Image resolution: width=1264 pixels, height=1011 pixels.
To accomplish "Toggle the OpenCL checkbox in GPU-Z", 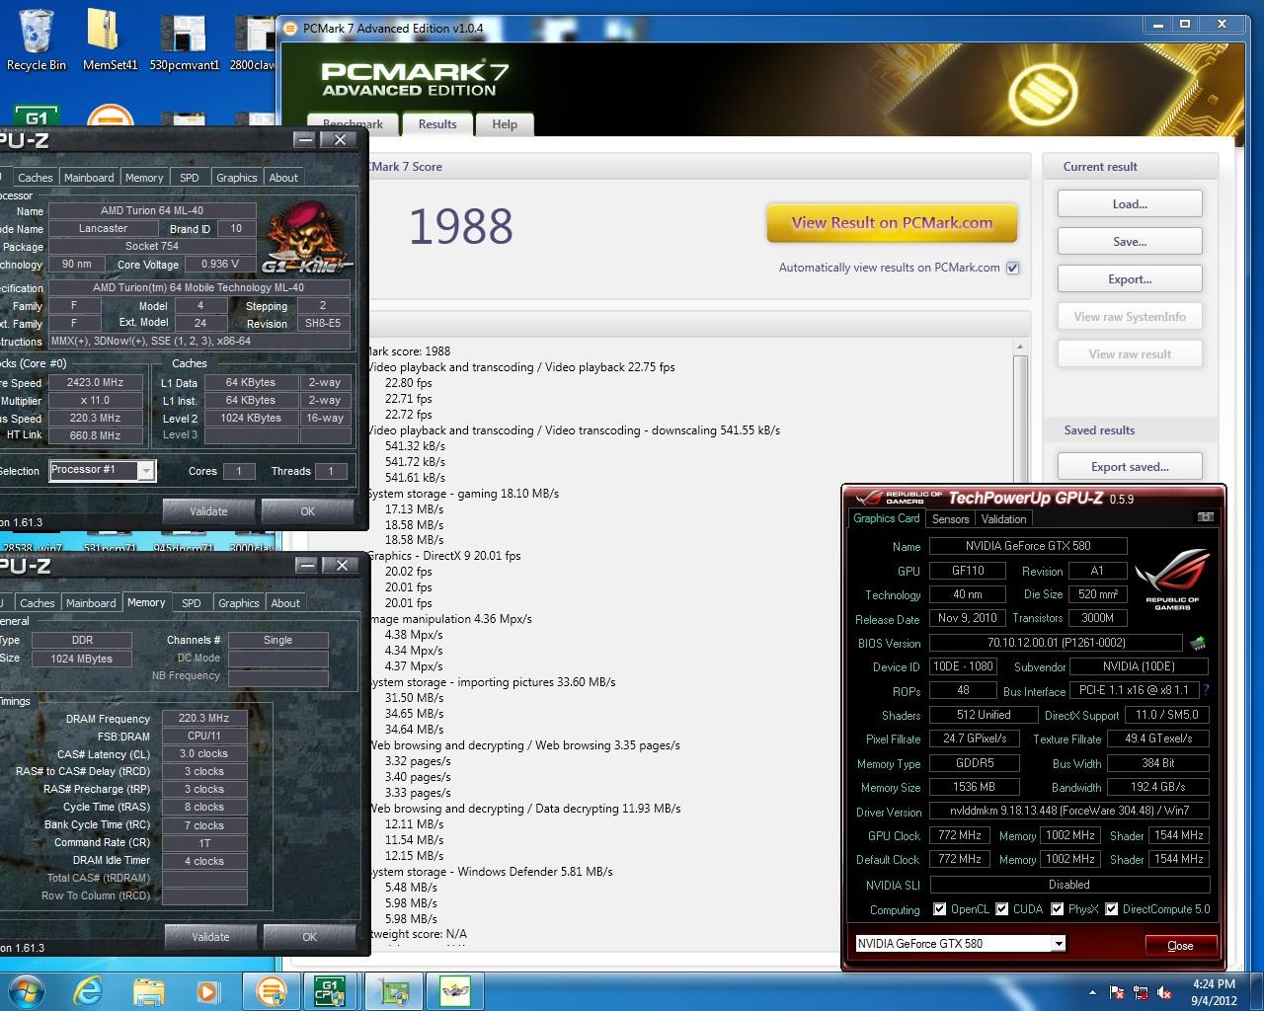I will [940, 909].
